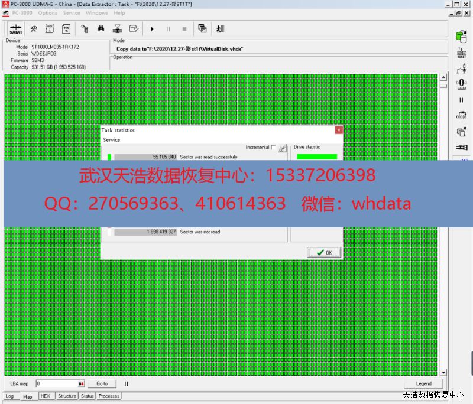Click the Go to button
473x404 pixels.
[x=102, y=383]
